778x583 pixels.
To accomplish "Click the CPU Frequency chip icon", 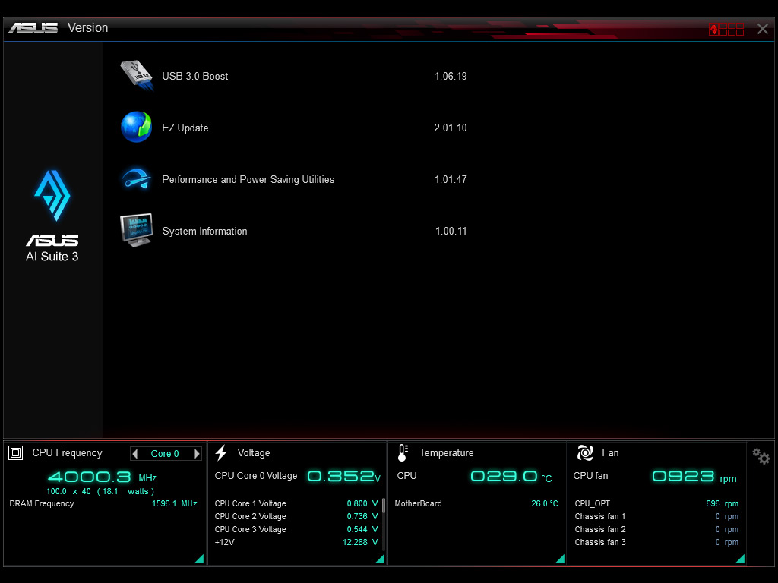I will (x=15, y=453).
